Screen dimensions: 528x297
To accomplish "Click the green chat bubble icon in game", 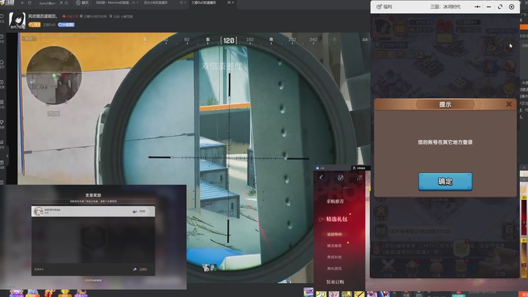I will click(461, 249).
